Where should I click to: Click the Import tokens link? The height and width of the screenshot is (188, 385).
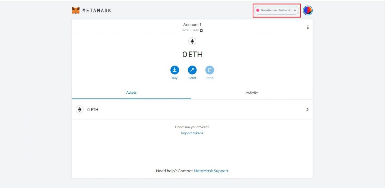192,133
